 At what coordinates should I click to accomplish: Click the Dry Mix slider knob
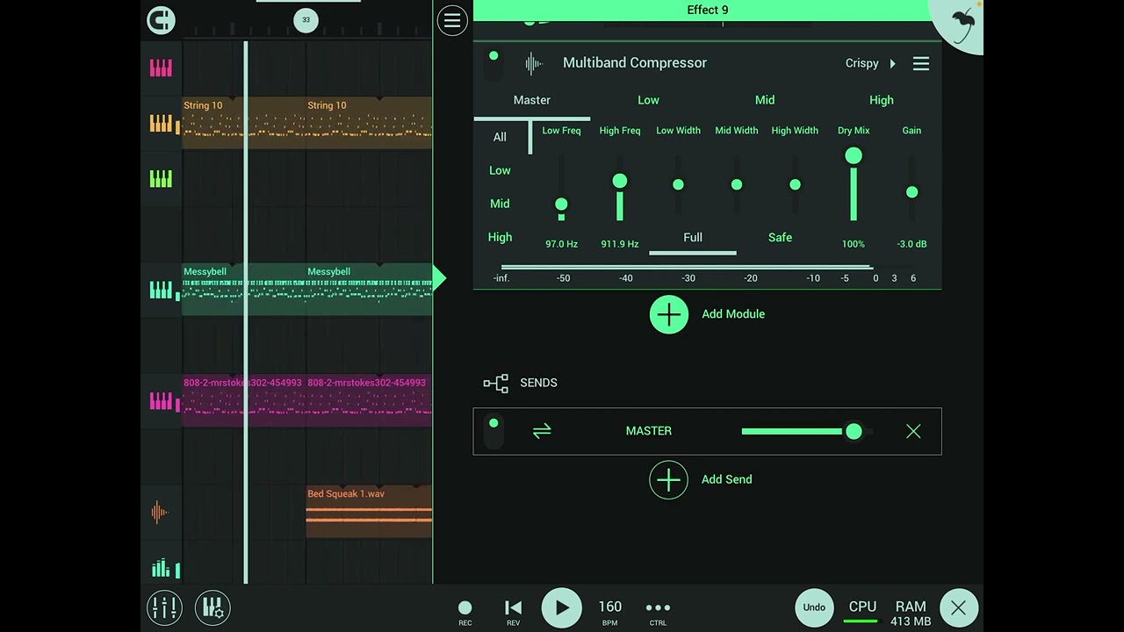(x=854, y=156)
